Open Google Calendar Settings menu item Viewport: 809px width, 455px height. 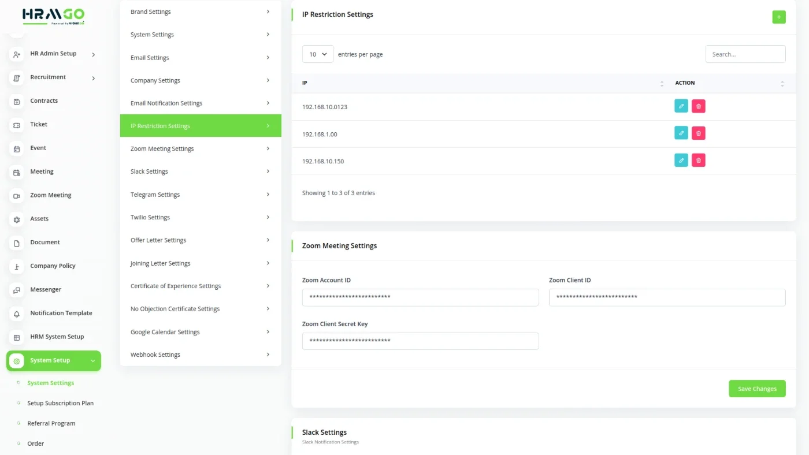pos(201,332)
